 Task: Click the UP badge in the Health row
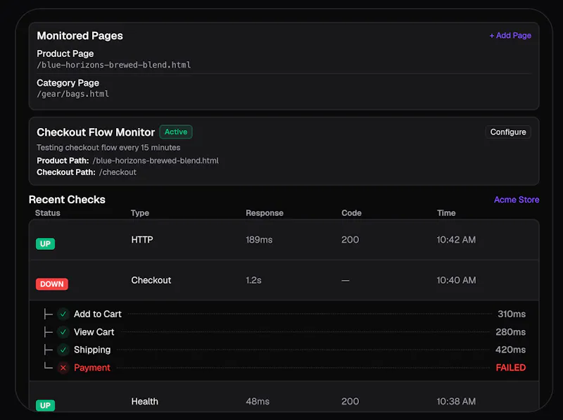click(x=45, y=405)
